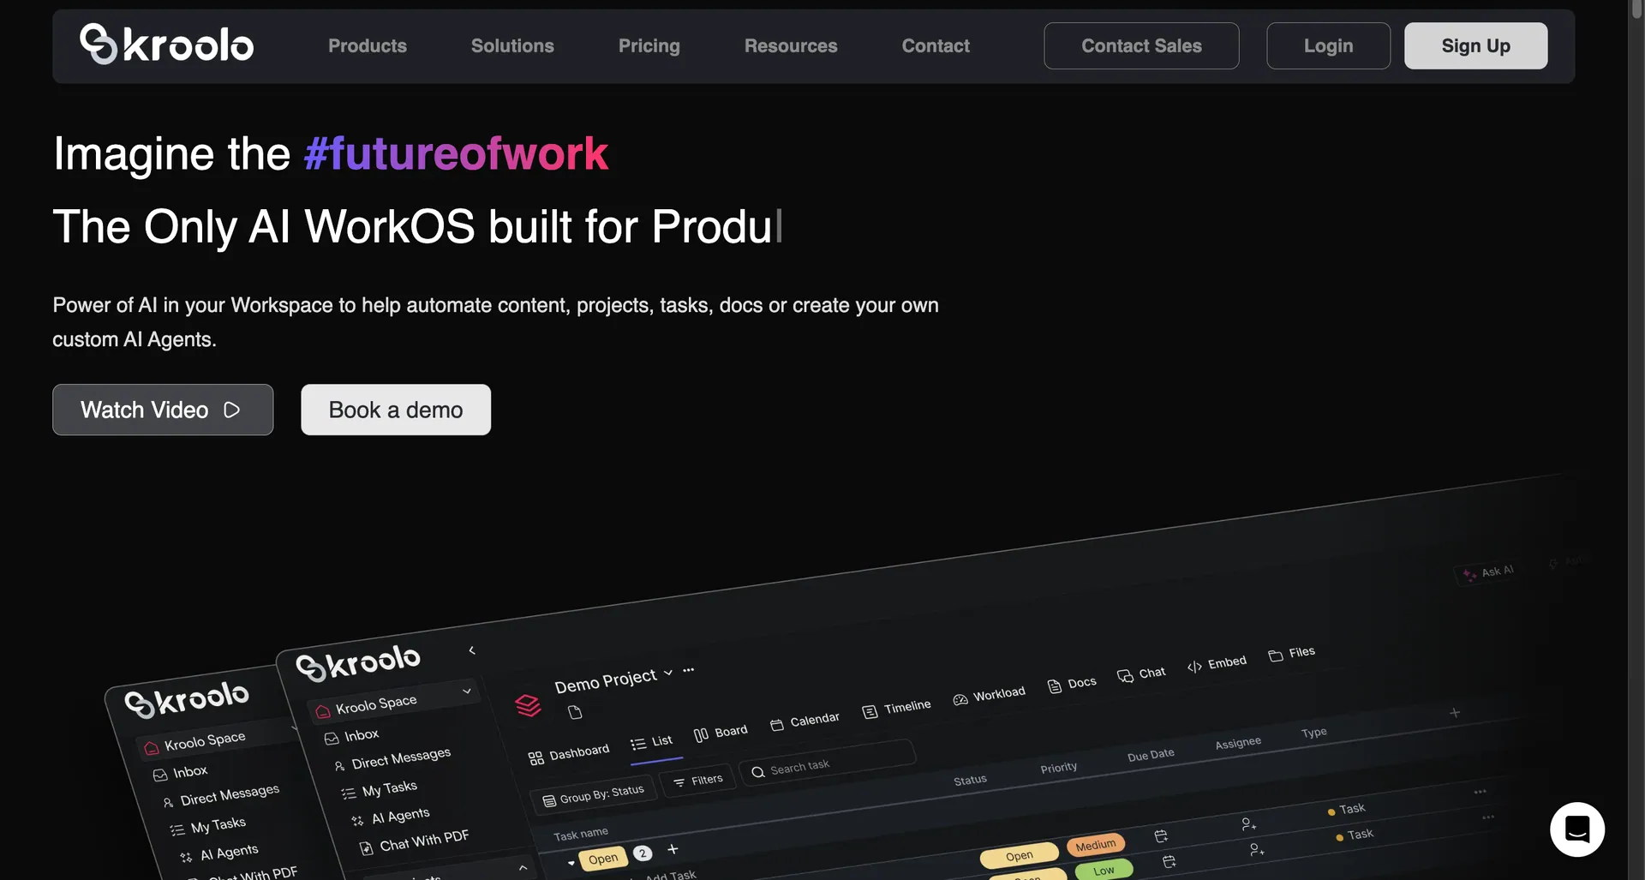This screenshot has width=1645, height=880.
Task: Click the first row due date calendar icon
Action: coord(1162,835)
